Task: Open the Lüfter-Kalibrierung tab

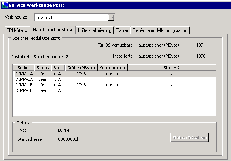Action: (95, 30)
